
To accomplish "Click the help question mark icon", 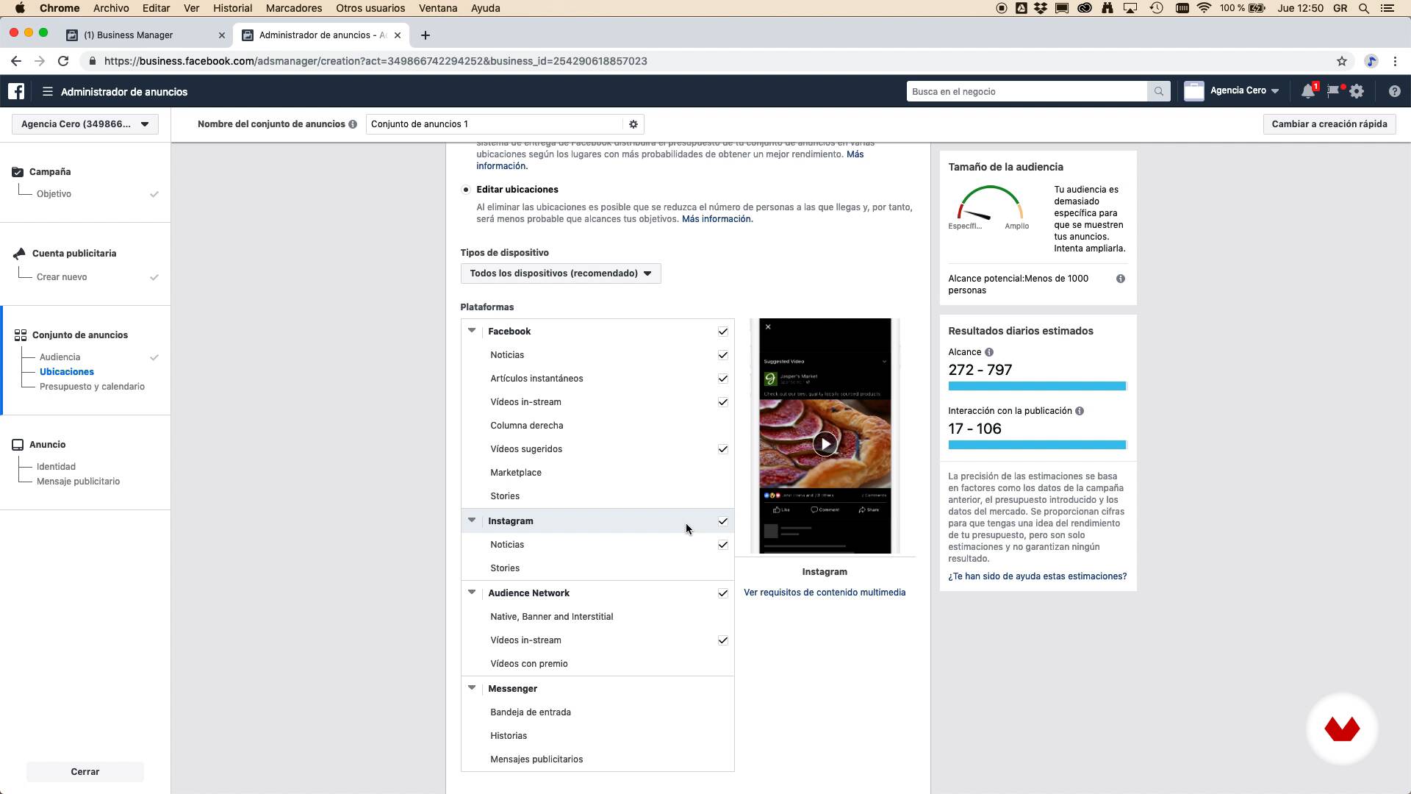I will coord(1394,91).
